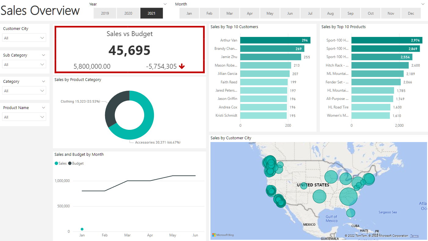This screenshot has width=428, height=241.
Task: Select the All-Purpose product bar
Action: point(372,99)
